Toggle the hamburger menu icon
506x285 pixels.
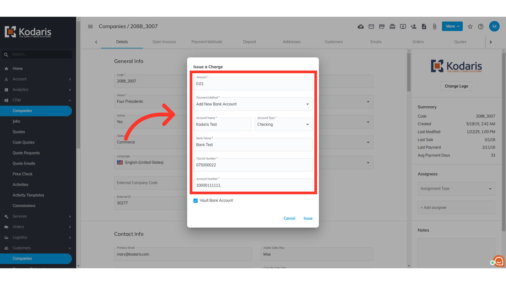90,26
